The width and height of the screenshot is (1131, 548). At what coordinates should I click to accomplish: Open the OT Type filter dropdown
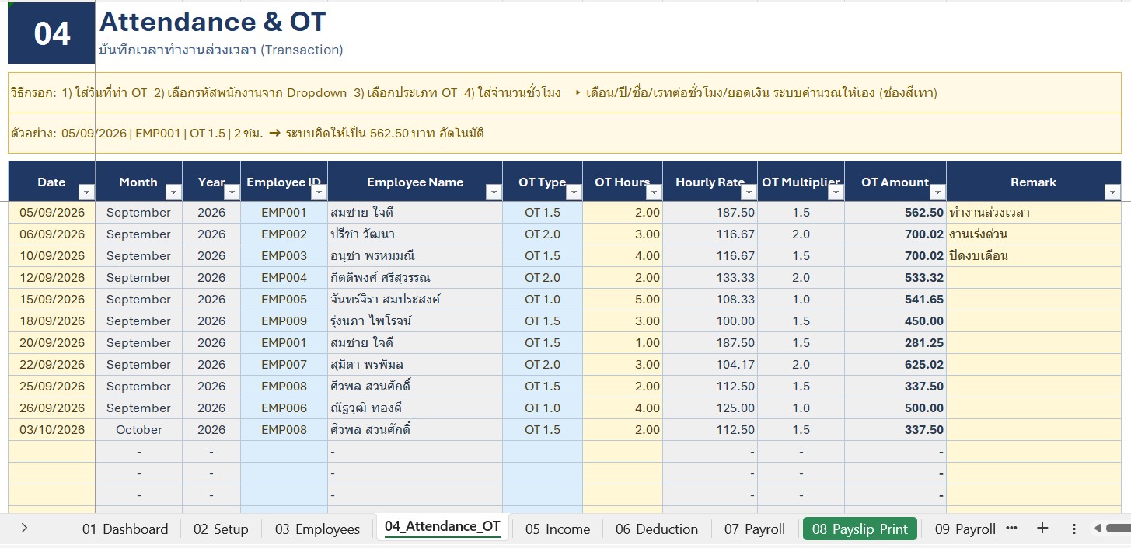coord(574,192)
